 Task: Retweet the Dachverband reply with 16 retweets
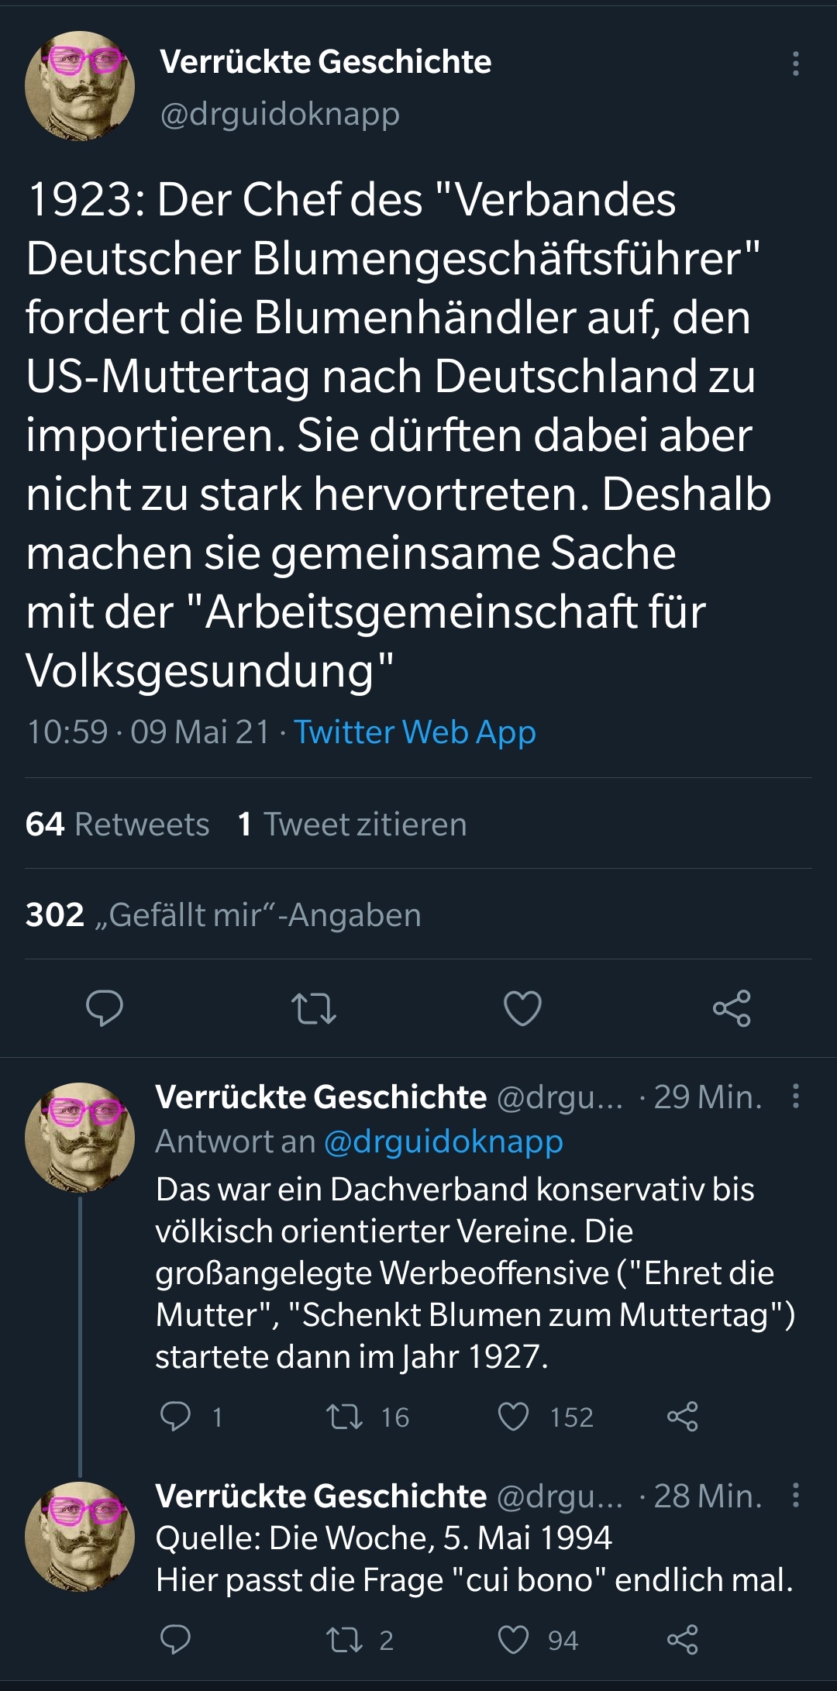click(344, 1417)
